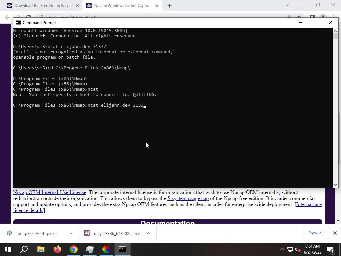This screenshot has height=256, width=341.
Task: Close the Npcap Windows Packet Capture tab
Action: point(157,6)
